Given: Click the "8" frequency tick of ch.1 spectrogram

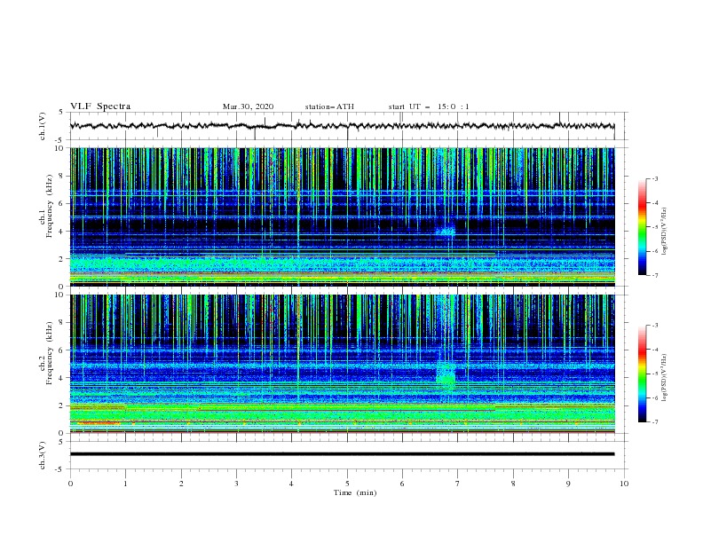Looking at the screenshot, I should pos(62,176).
